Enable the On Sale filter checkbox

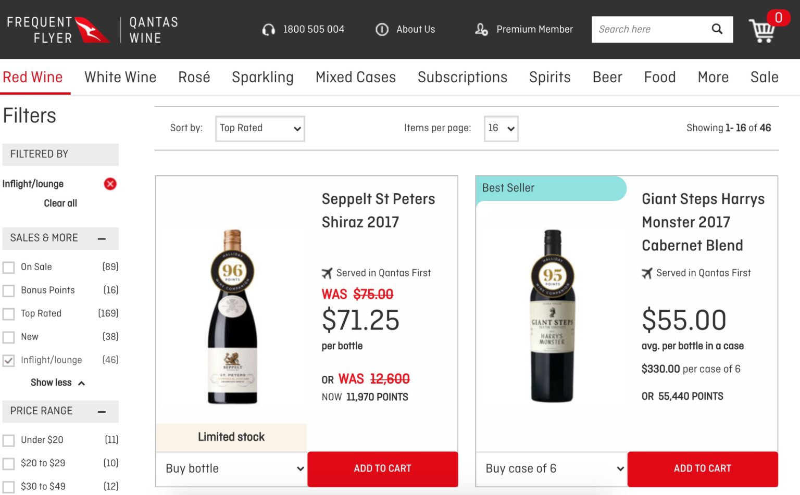8,267
